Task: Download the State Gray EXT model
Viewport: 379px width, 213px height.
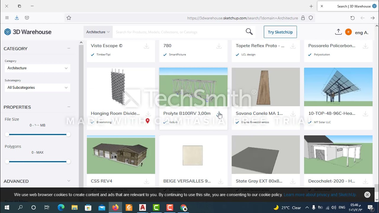Action: [293, 181]
